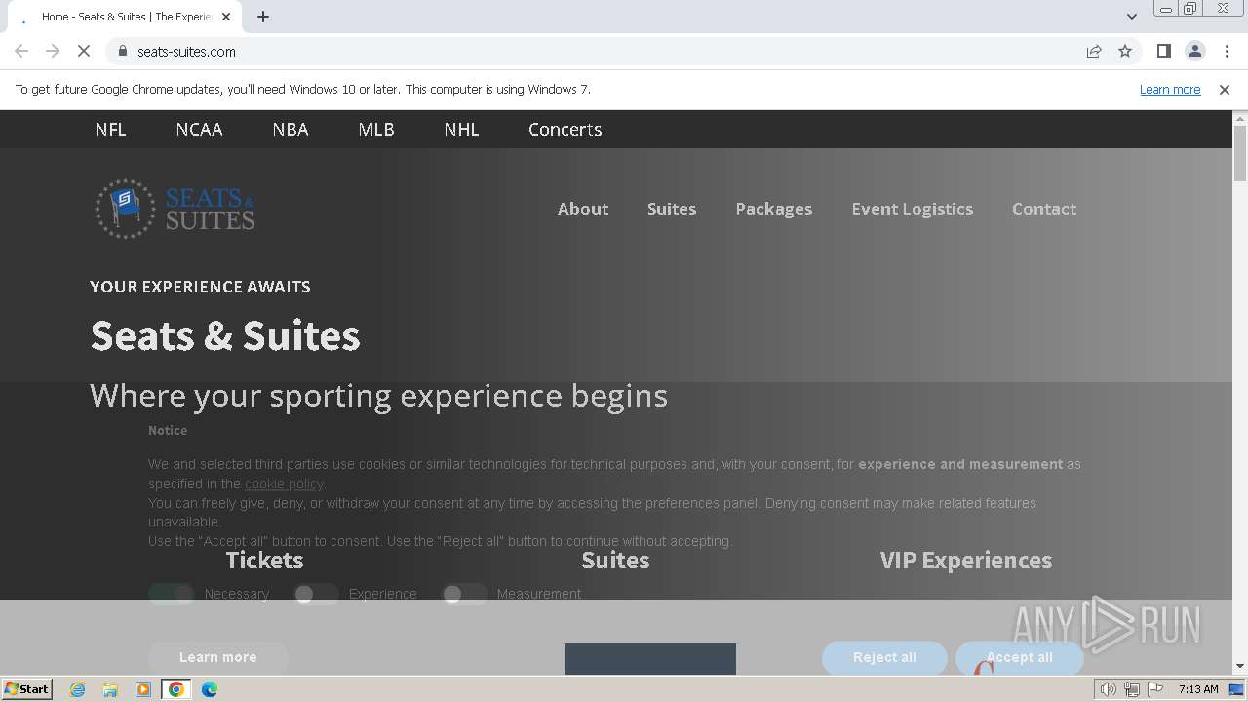Viewport: 1248px width, 702px height.
Task: Open the NFL menu item
Action: pyautogui.click(x=110, y=129)
